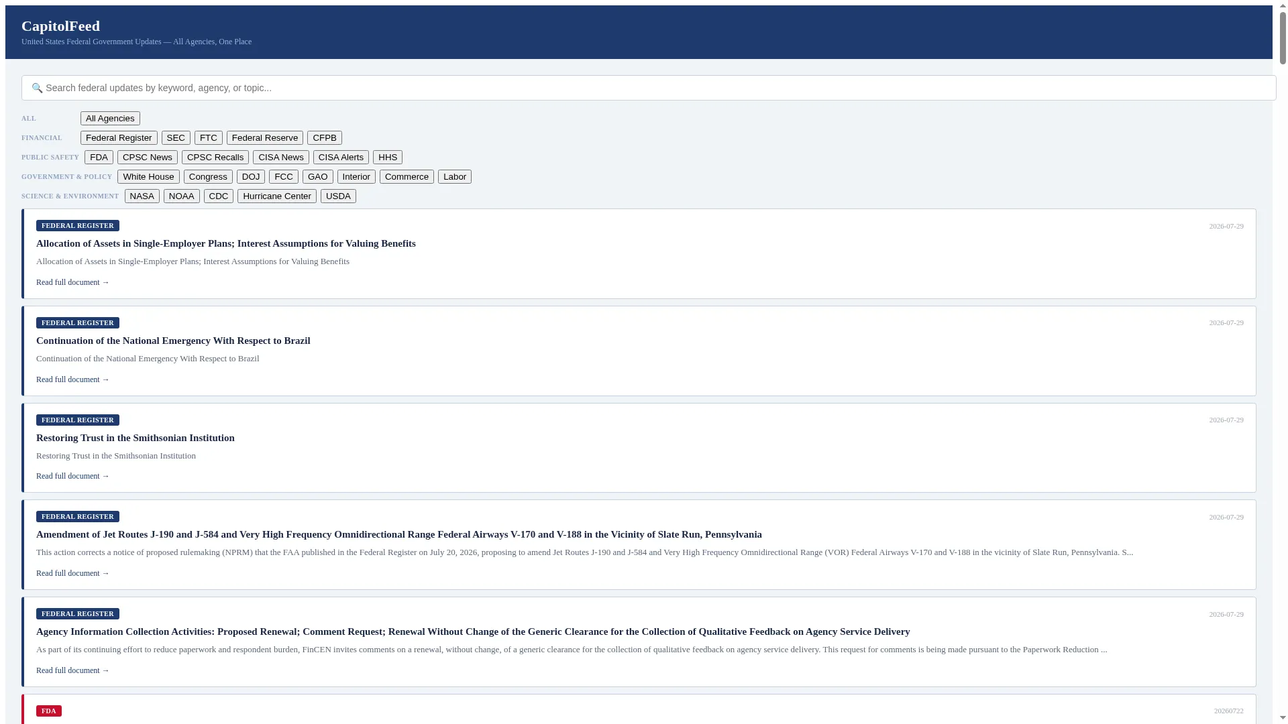Click Federal Register badge on Brazil card

point(78,323)
